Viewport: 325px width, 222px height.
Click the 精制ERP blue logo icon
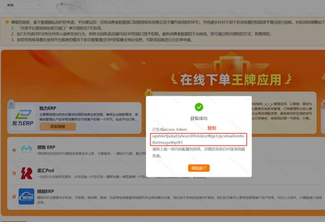click(26, 196)
